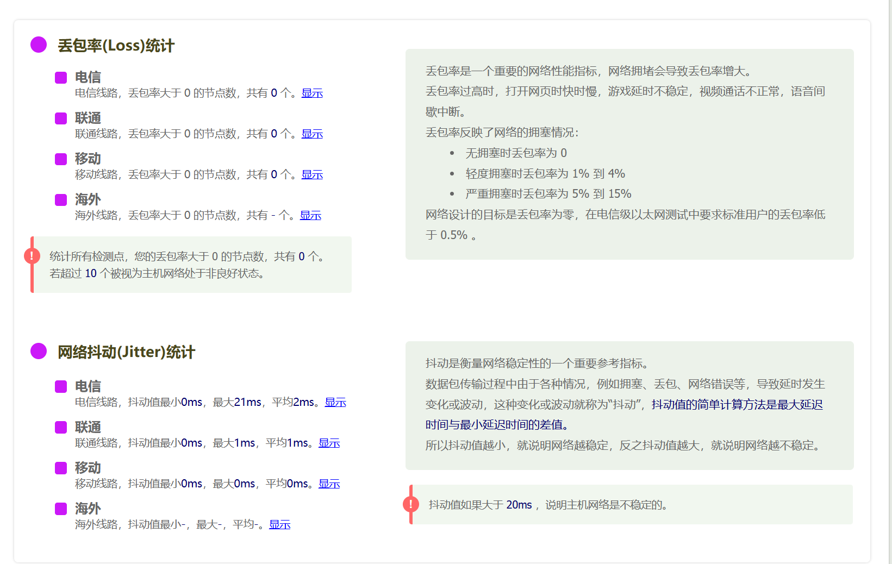This screenshot has width=892, height=564.
Task: Open 显示 link for 海外 jitter values
Action: (279, 525)
